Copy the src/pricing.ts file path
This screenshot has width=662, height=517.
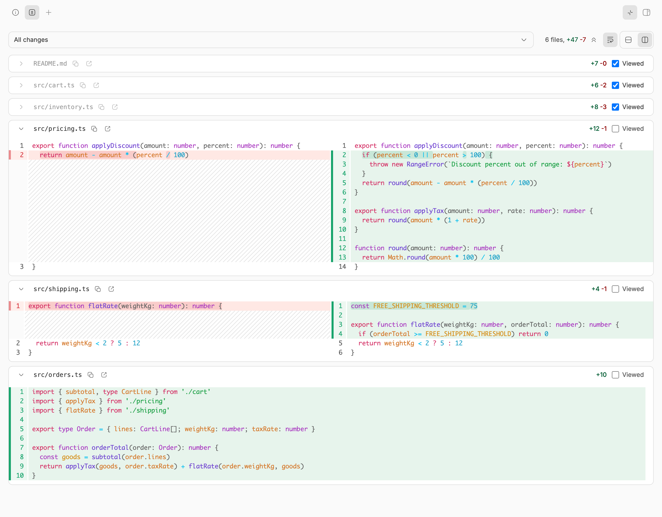pos(94,129)
